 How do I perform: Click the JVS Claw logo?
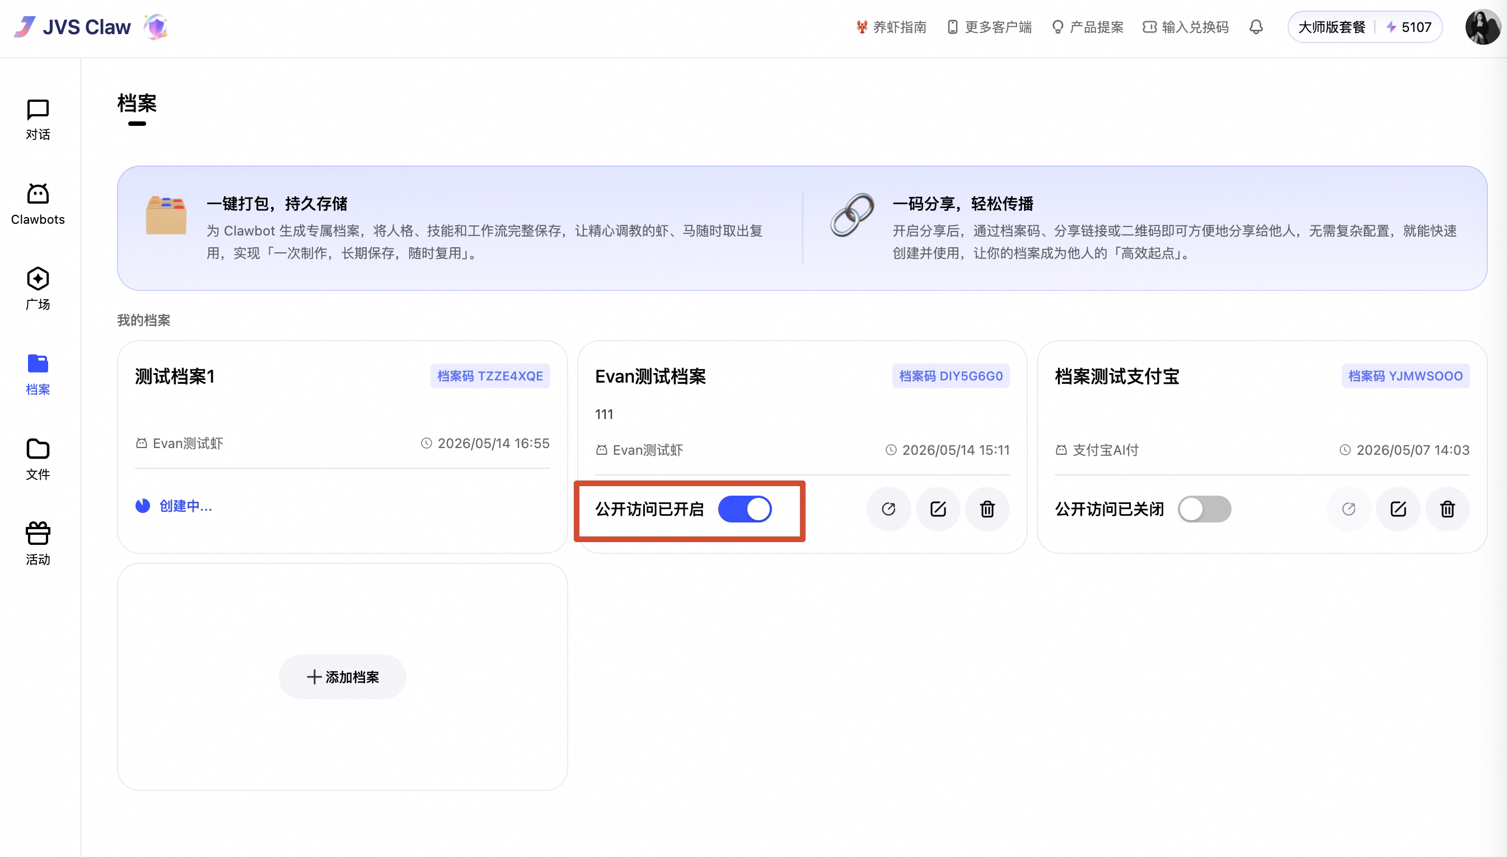72,27
